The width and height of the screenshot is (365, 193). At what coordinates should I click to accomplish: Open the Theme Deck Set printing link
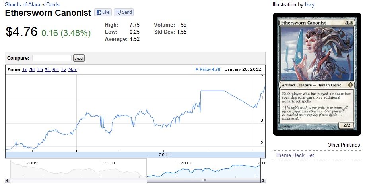point(295,155)
